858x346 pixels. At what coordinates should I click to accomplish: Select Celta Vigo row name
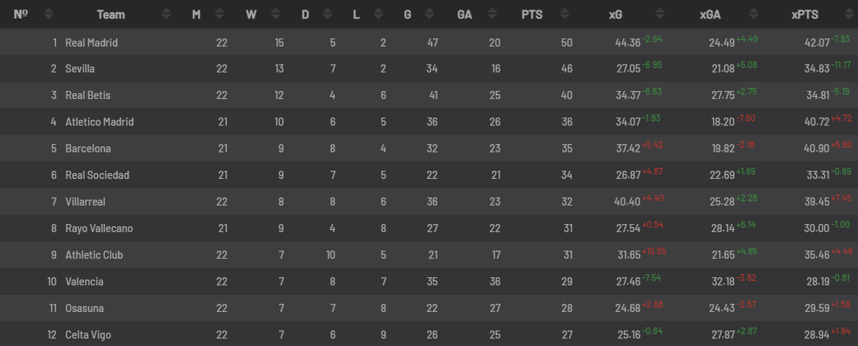(88, 335)
